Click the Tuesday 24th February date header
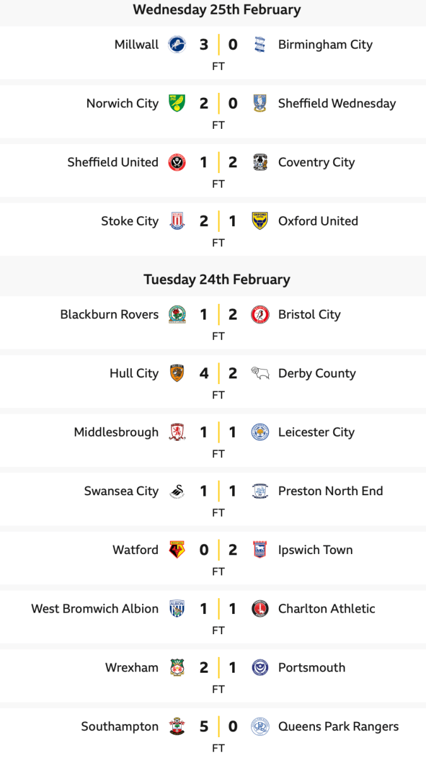Screen dimensions: 426x758 click(216, 279)
